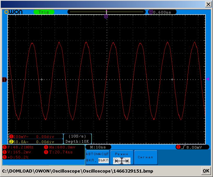
Task: Click the OK button
Action: click(206, 171)
